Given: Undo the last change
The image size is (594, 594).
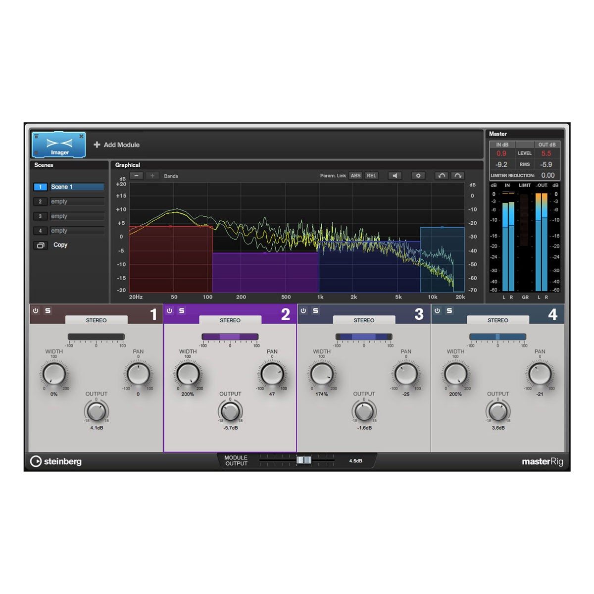Looking at the screenshot, I should click(442, 176).
